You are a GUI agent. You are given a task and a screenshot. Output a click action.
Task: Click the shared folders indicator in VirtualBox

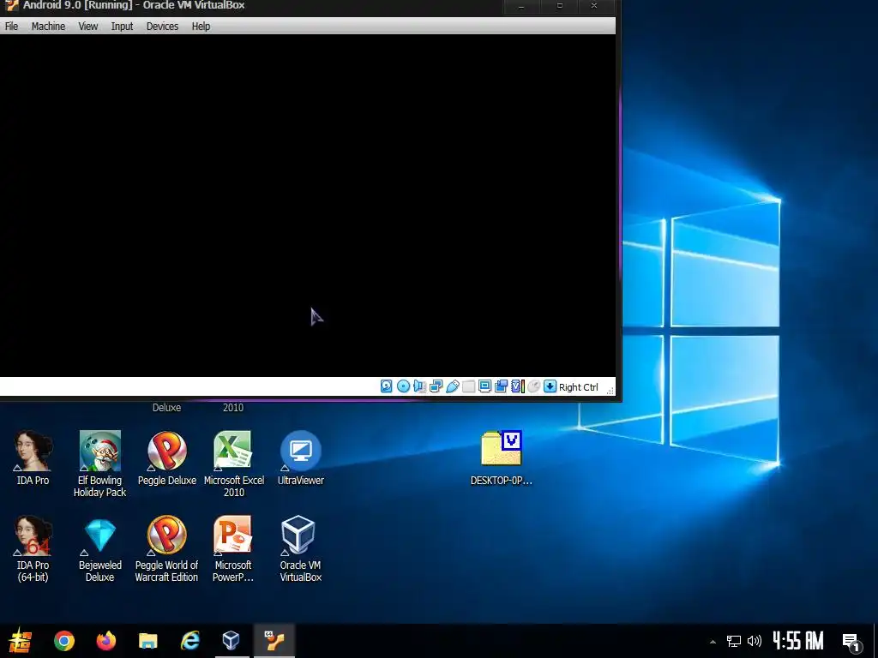[469, 386]
